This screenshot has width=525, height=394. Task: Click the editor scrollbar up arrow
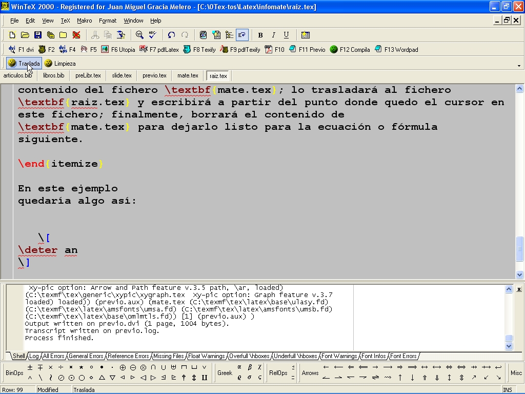pos(519,88)
